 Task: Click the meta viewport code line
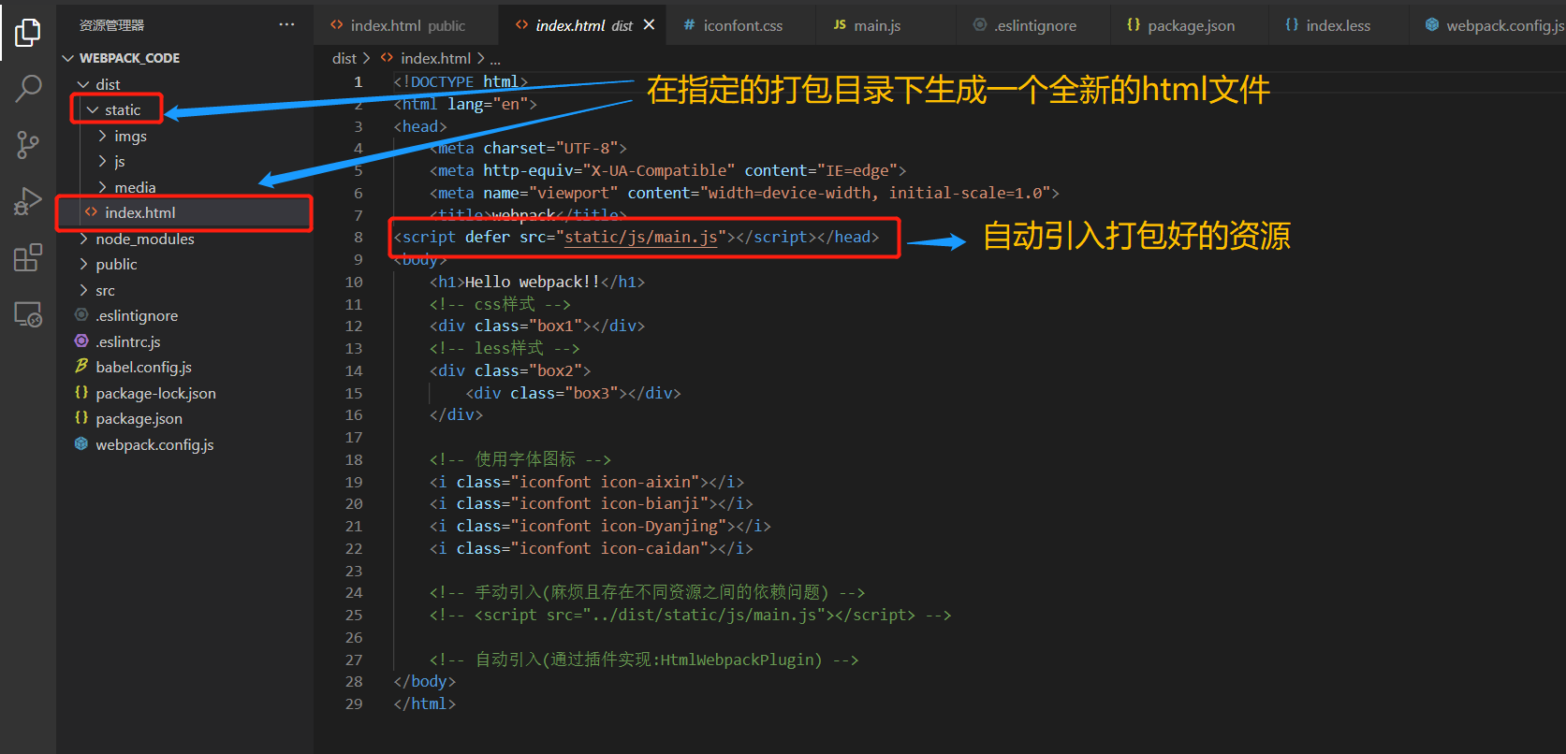(x=745, y=193)
